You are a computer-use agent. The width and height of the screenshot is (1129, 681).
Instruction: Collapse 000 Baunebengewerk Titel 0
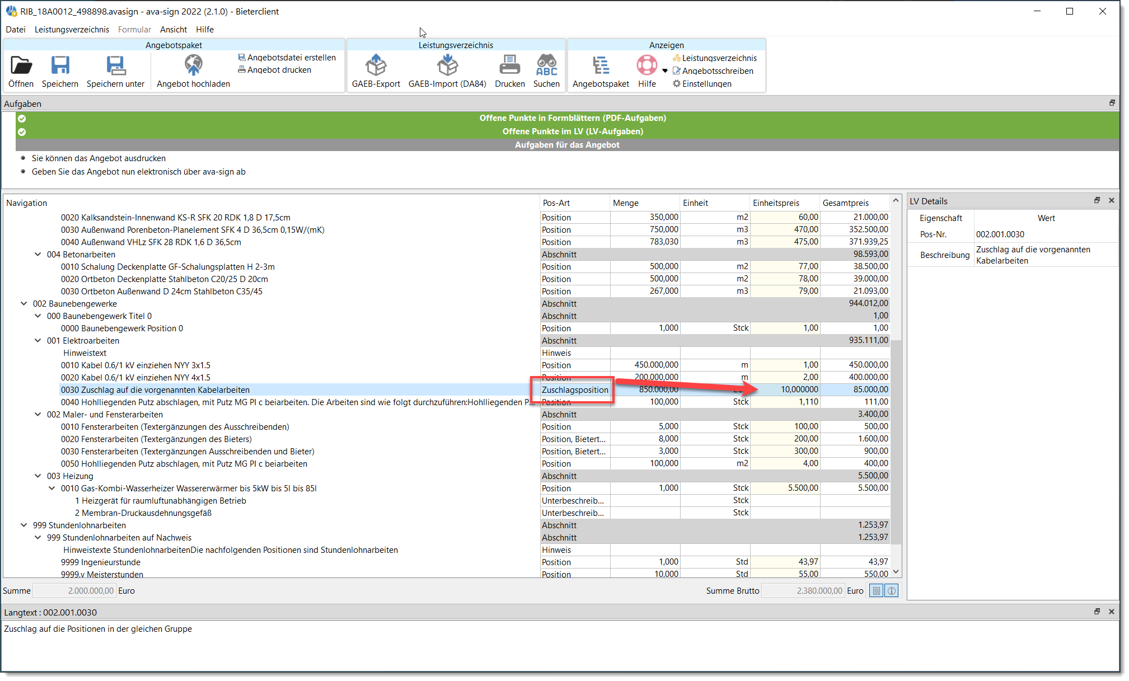click(38, 316)
